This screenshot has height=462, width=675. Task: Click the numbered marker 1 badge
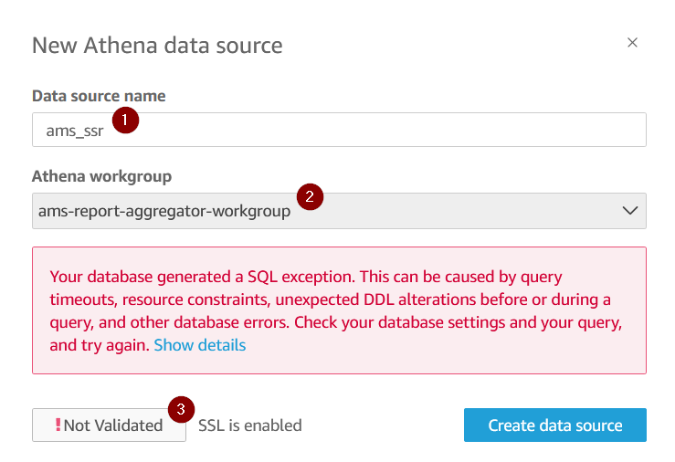point(125,120)
